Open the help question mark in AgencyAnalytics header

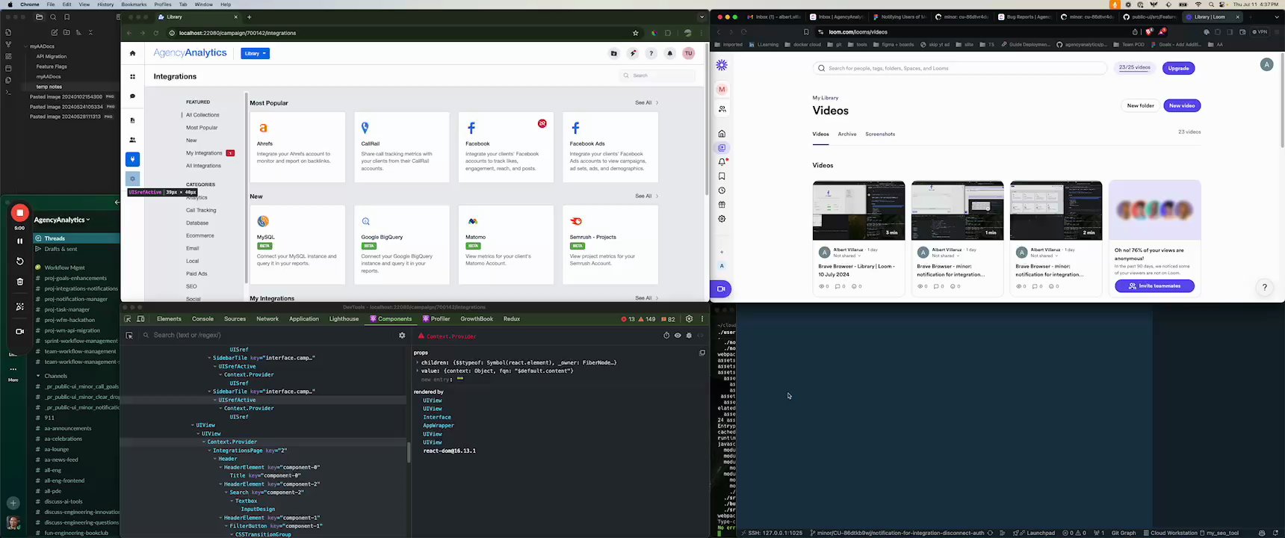point(651,54)
